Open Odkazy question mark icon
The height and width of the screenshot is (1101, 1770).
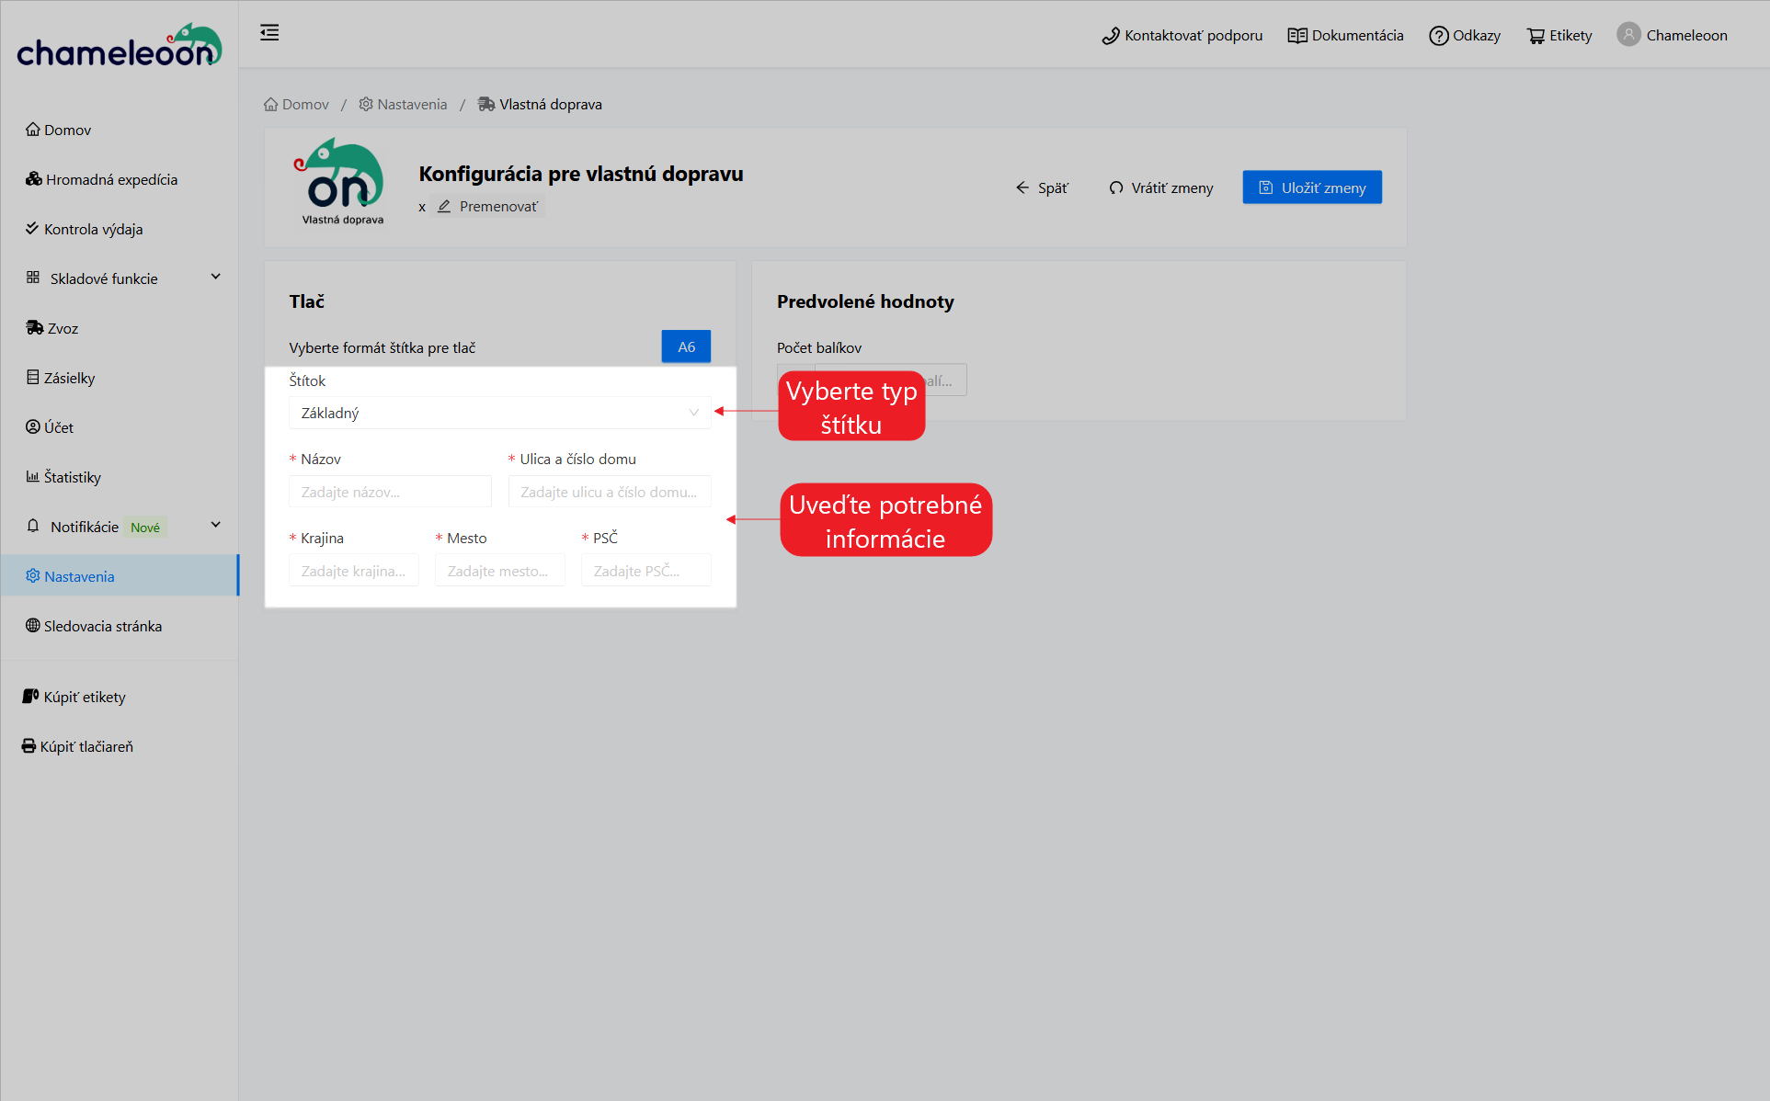(x=1438, y=36)
